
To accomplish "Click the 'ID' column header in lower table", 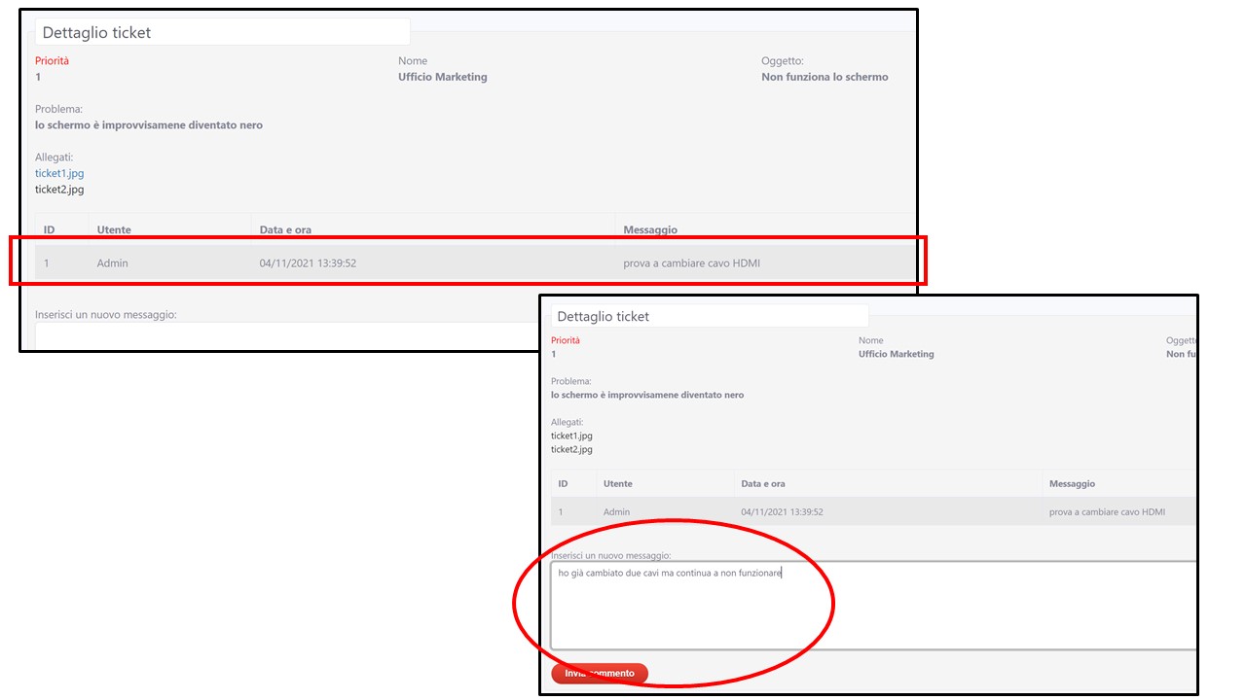I will click(x=563, y=483).
